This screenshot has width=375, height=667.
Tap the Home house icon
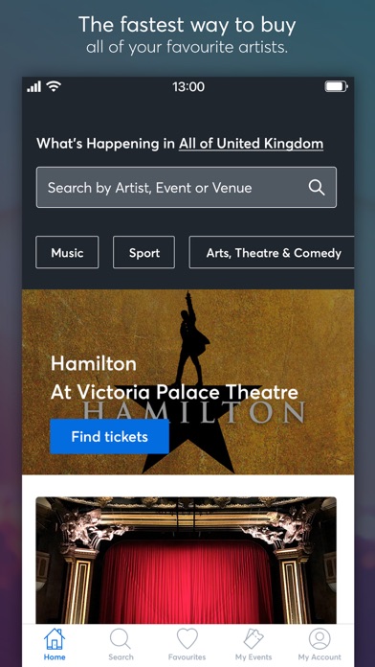55,638
